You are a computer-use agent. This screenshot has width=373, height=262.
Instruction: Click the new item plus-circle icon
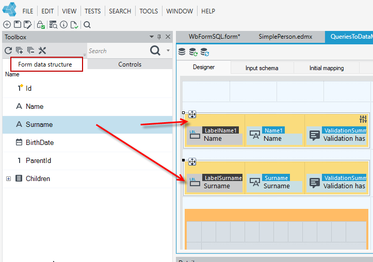[7, 24]
